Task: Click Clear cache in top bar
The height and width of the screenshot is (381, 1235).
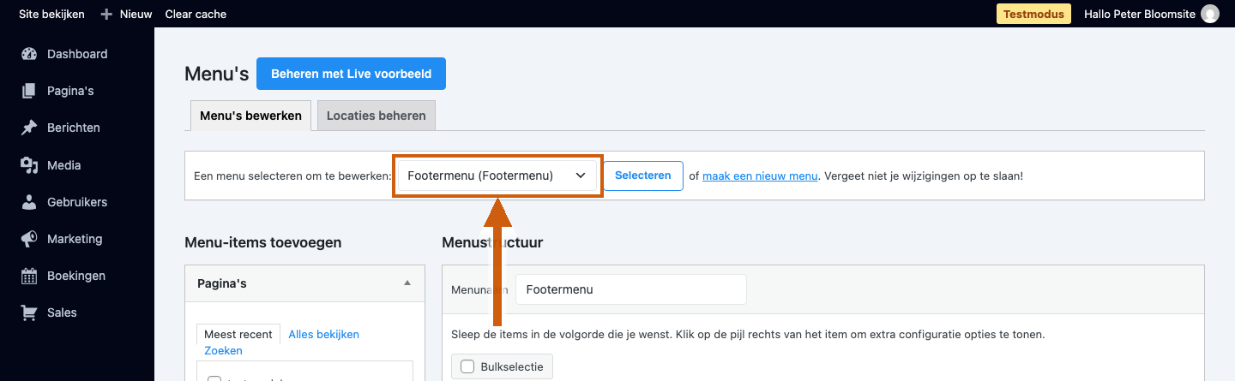Action: pyautogui.click(x=196, y=14)
